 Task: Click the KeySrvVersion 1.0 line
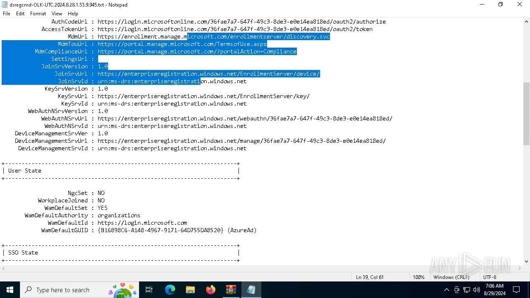(x=76, y=89)
